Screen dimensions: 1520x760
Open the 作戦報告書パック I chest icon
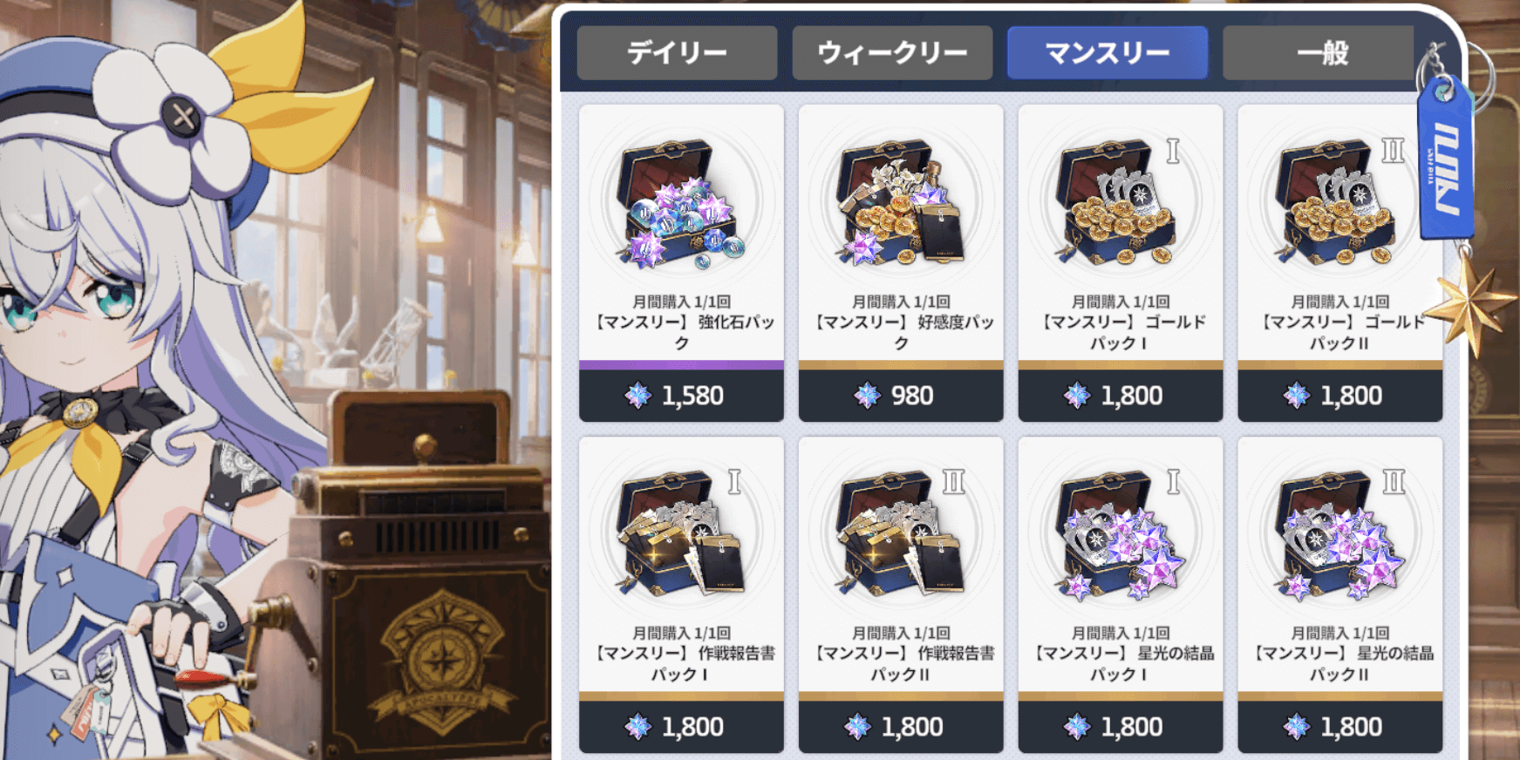[680, 534]
